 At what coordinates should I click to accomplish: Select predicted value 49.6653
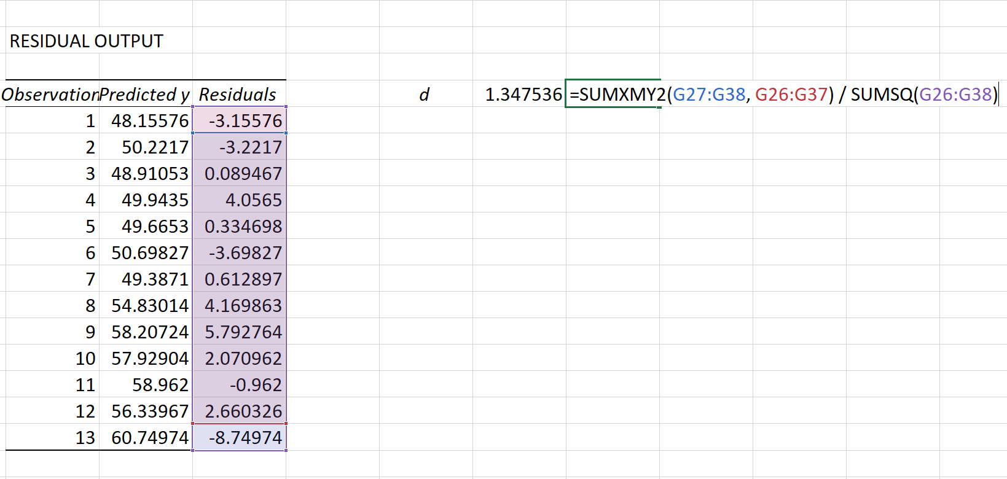[x=146, y=226]
